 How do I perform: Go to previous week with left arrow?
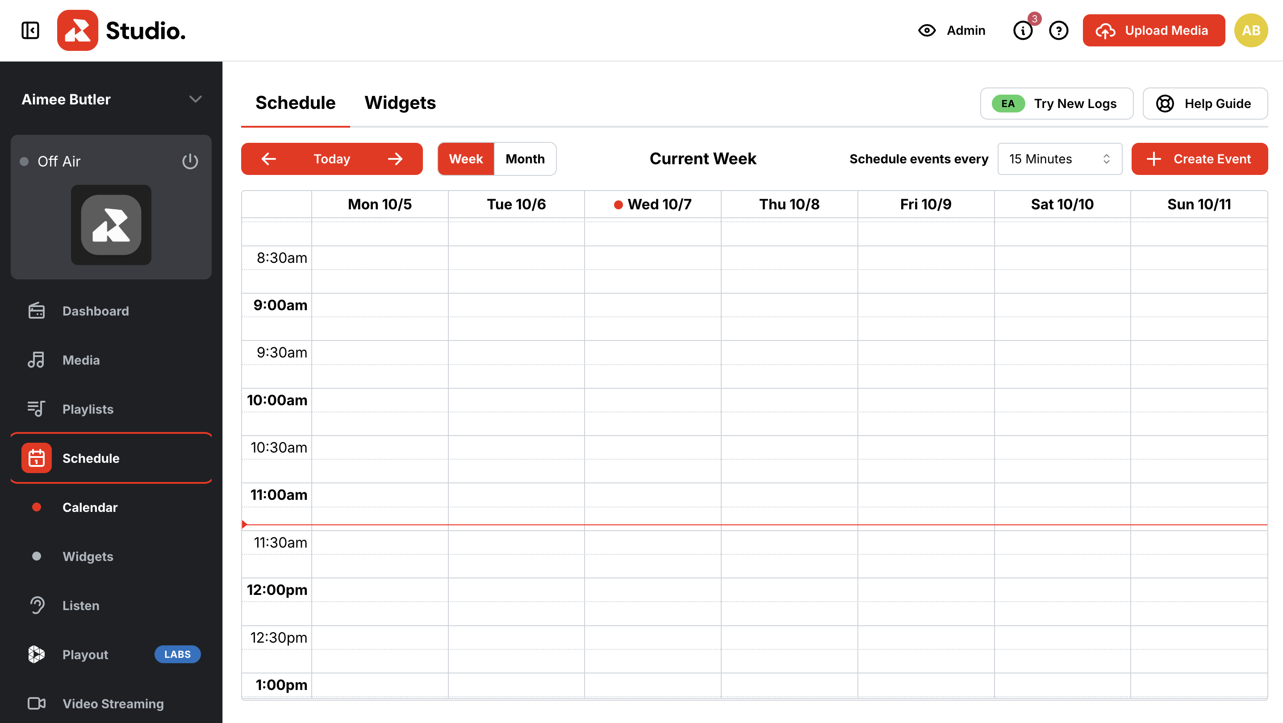(268, 159)
